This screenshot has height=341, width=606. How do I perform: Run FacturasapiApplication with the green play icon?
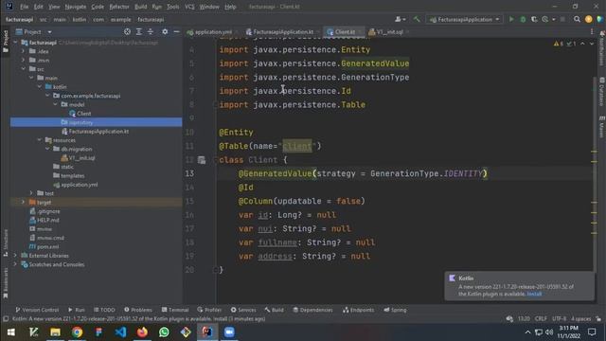pos(511,19)
